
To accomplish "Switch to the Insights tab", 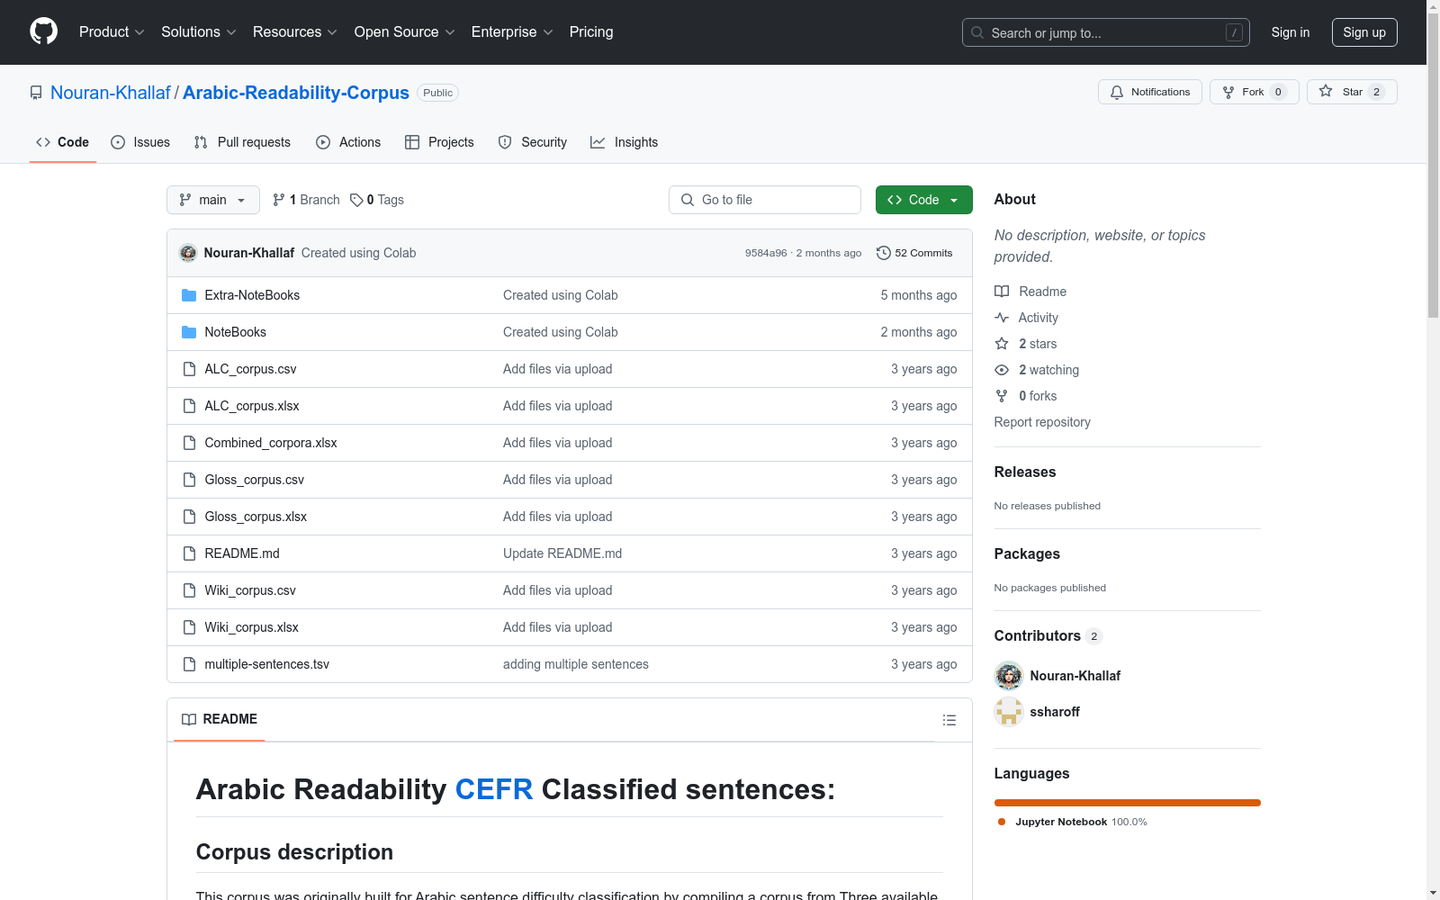I will click(625, 142).
